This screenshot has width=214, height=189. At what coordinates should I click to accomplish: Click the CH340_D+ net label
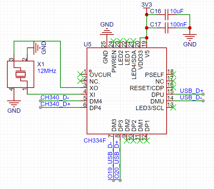[x=55, y=104]
